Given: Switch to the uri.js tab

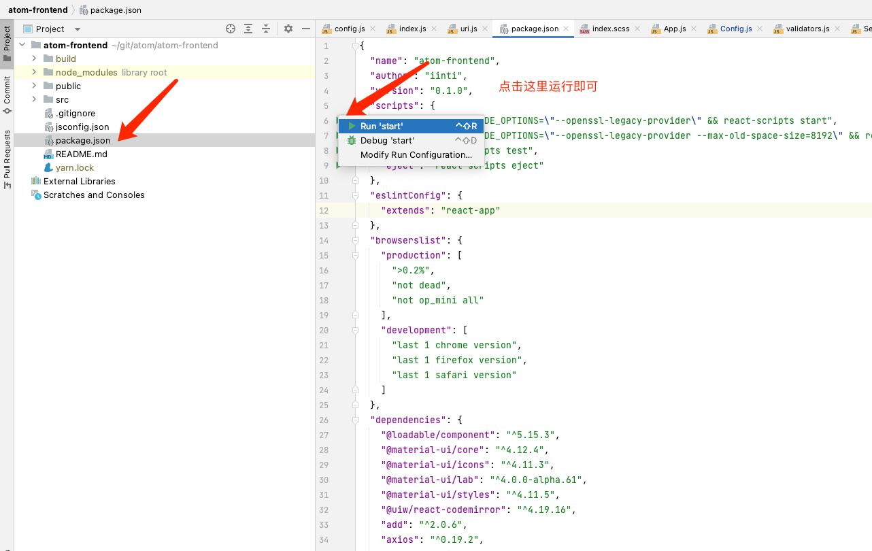Looking at the screenshot, I should click(x=469, y=29).
